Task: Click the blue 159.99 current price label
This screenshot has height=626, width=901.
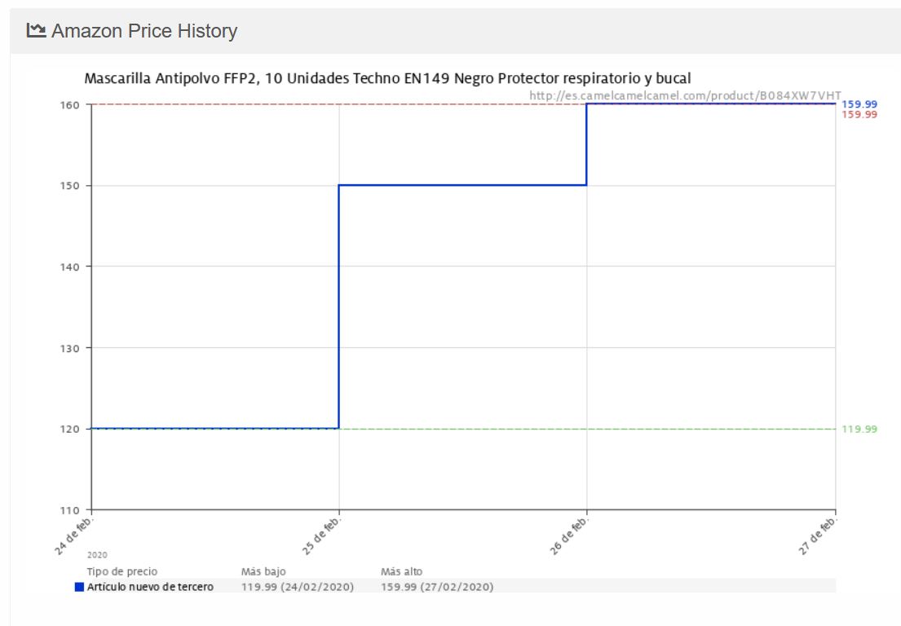Action: [x=859, y=104]
